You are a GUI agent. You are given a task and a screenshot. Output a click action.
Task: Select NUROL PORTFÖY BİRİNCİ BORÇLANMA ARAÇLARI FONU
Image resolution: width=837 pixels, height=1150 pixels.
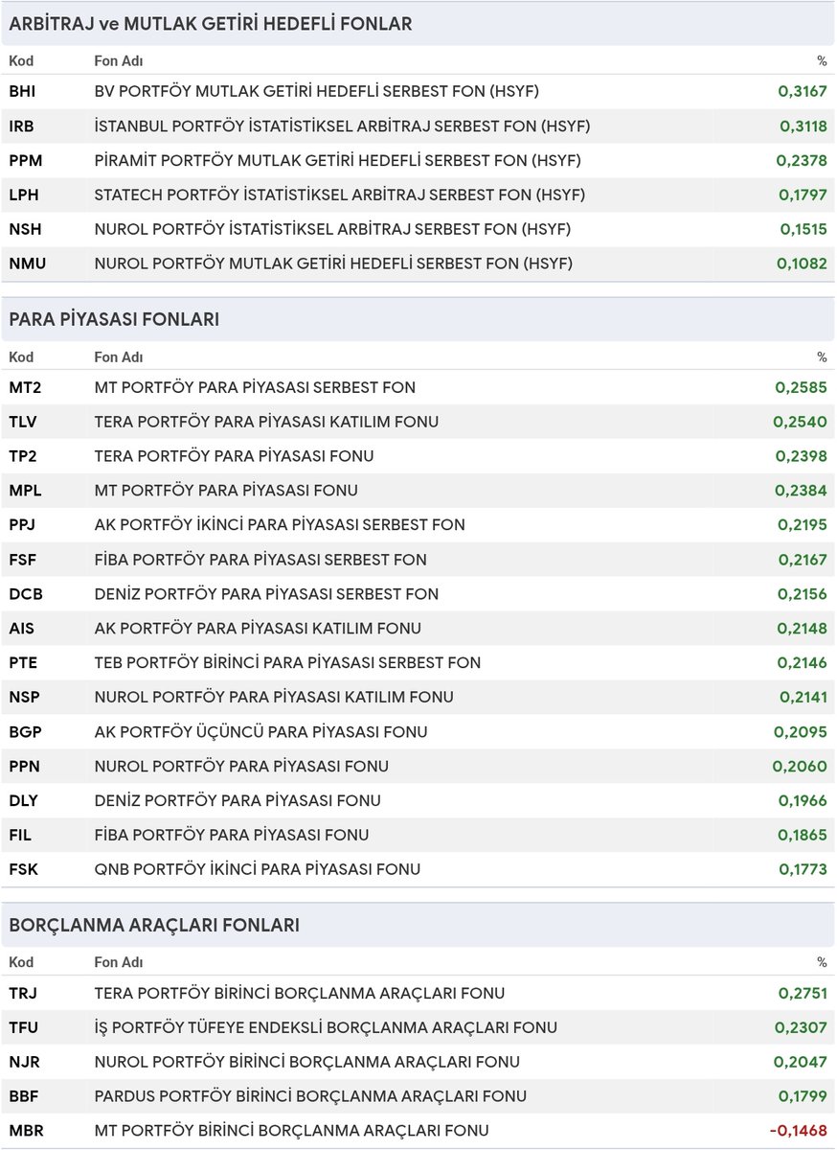tap(307, 1063)
